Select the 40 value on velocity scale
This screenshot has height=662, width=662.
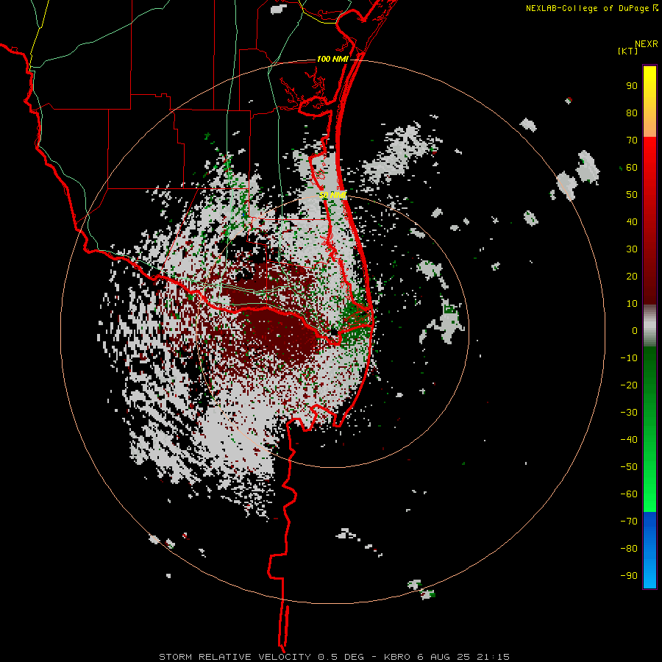click(632, 221)
